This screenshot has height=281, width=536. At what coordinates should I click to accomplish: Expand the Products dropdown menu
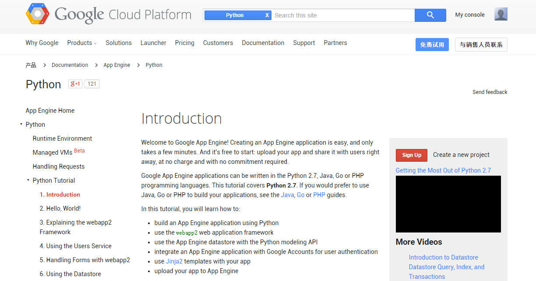[81, 43]
